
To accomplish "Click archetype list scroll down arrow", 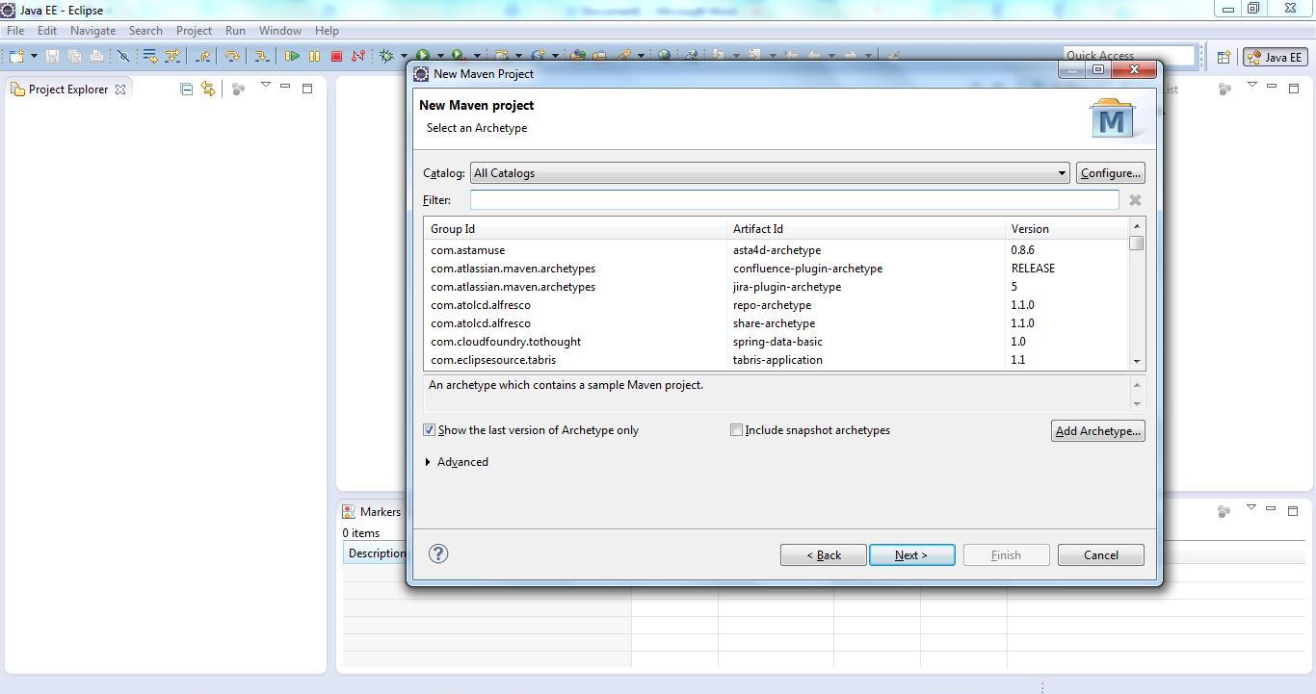I will (1137, 362).
